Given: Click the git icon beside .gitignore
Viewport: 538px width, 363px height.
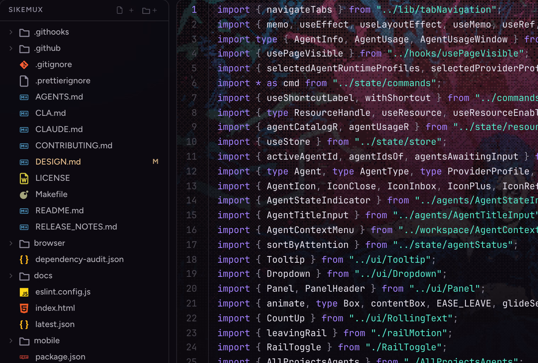Looking at the screenshot, I should 24,65.
